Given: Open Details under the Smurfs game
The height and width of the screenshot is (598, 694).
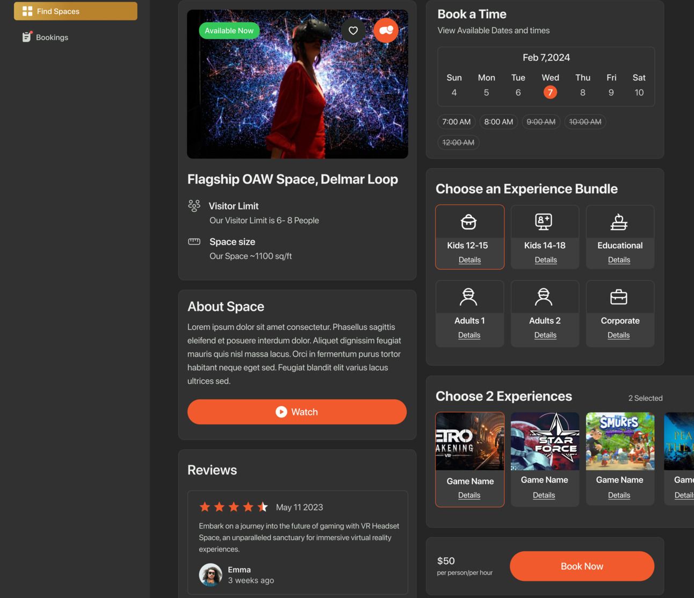Looking at the screenshot, I should click(x=619, y=495).
